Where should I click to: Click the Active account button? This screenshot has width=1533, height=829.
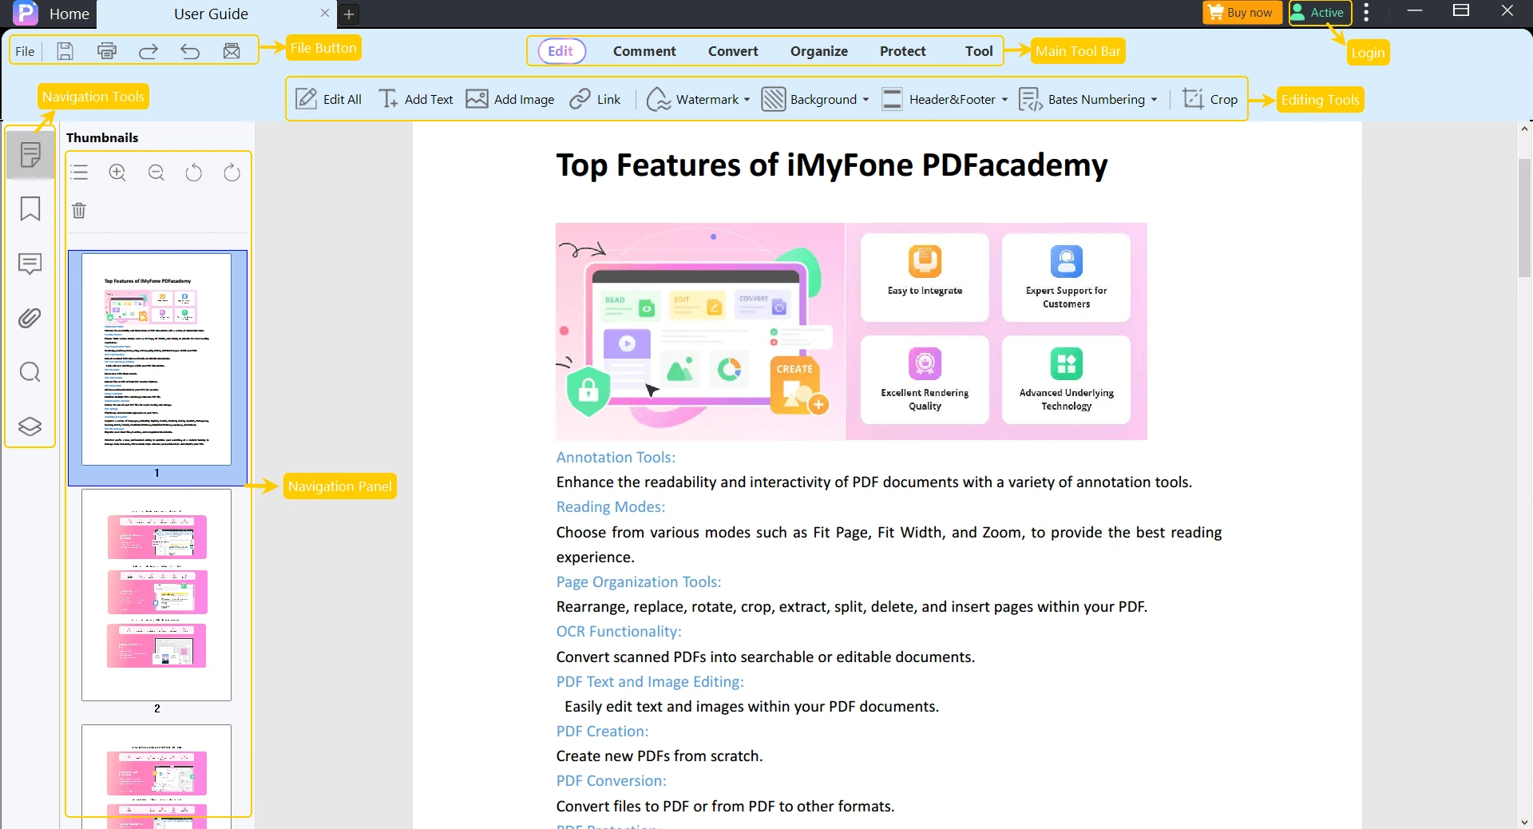[x=1319, y=12]
